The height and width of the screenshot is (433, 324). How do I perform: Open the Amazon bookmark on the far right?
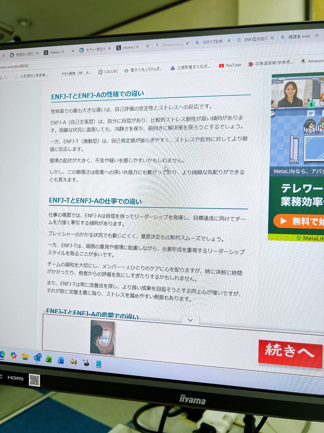314,61
